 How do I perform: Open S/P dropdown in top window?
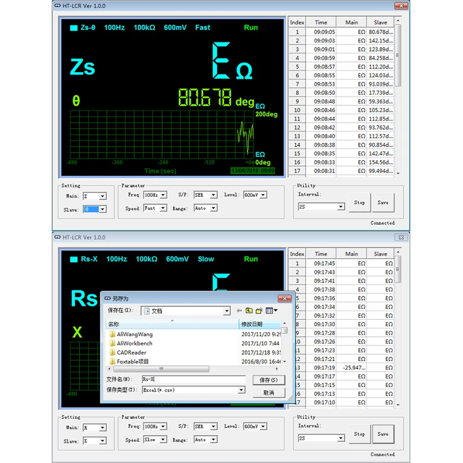tap(213, 195)
